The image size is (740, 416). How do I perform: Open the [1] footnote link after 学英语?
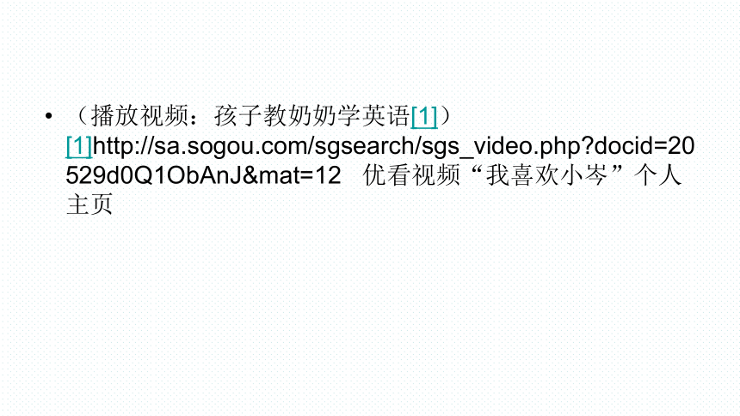[x=424, y=117]
